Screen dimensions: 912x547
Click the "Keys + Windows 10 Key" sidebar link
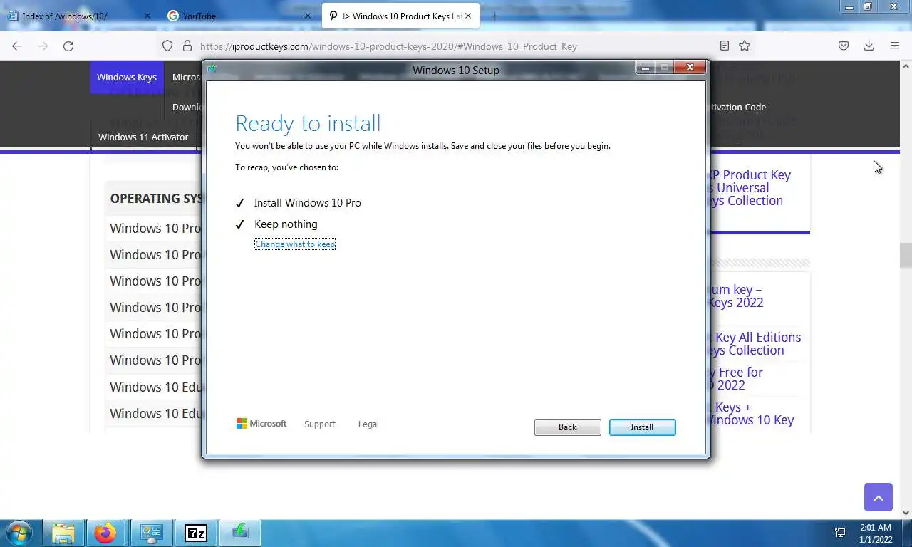[751, 413]
